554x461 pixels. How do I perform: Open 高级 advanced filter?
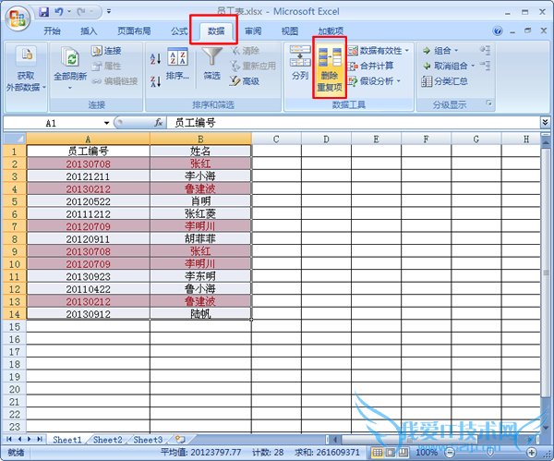click(x=245, y=81)
